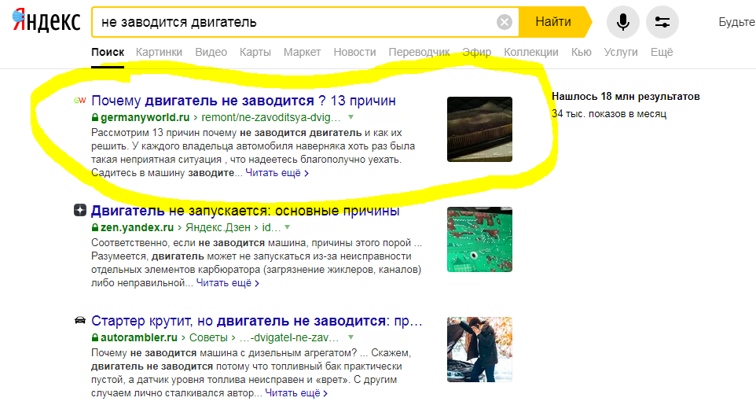Open the Эфир tab
This screenshot has height=416, width=756.
pyautogui.click(x=477, y=52)
